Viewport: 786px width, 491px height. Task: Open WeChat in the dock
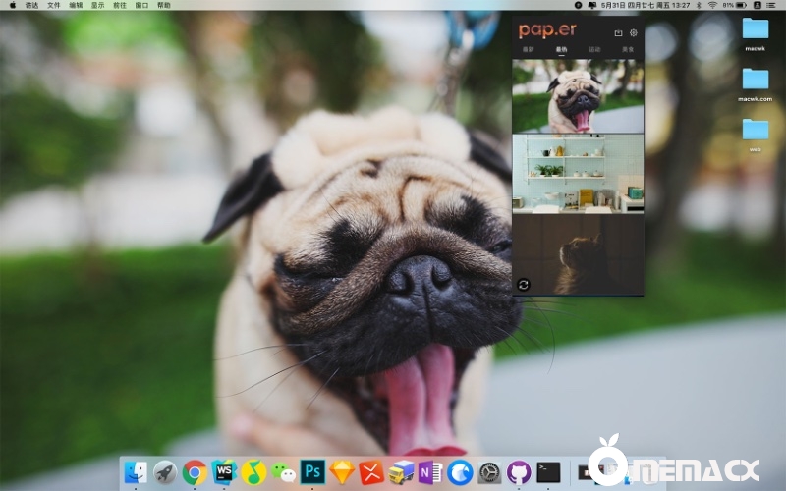pyautogui.click(x=283, y=472)
